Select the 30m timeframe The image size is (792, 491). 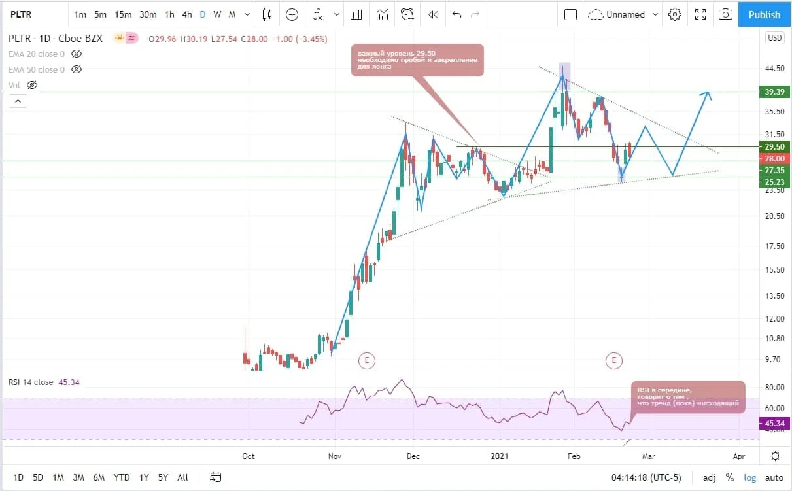(x=148, y=14)
